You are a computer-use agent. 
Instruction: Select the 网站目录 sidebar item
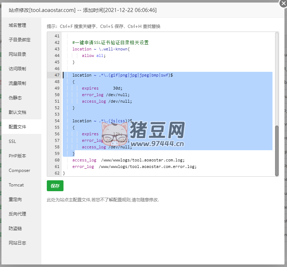[x=17, y=54]
